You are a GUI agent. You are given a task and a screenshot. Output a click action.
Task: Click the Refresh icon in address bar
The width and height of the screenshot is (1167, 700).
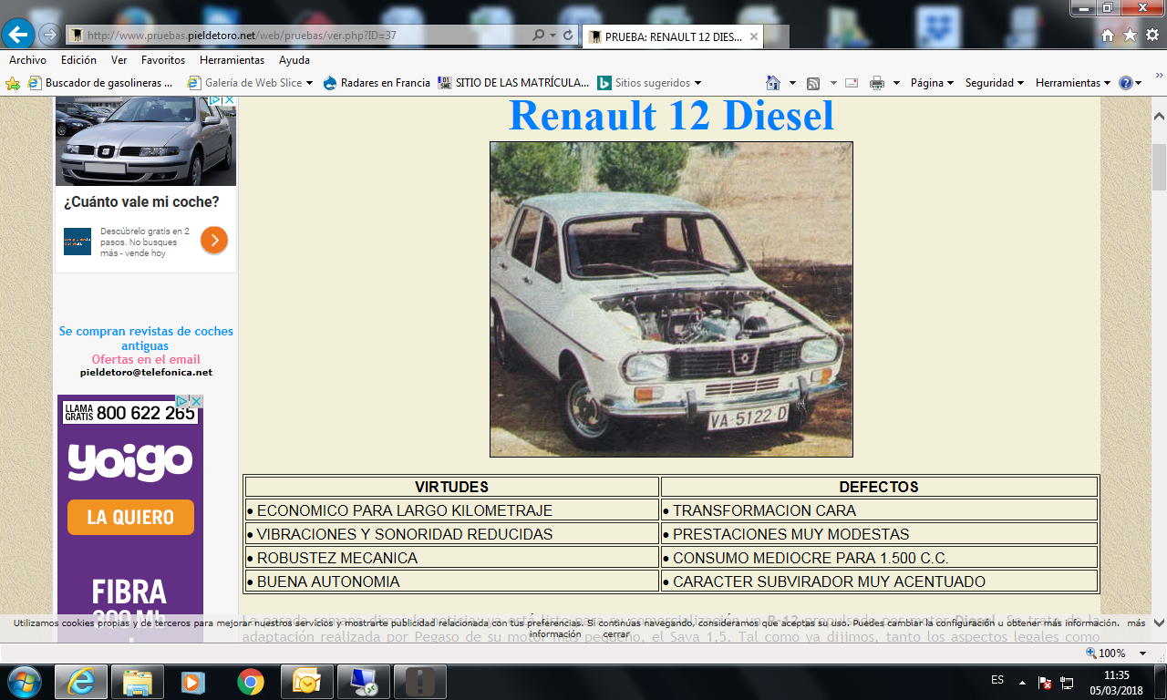pos(569,36)
